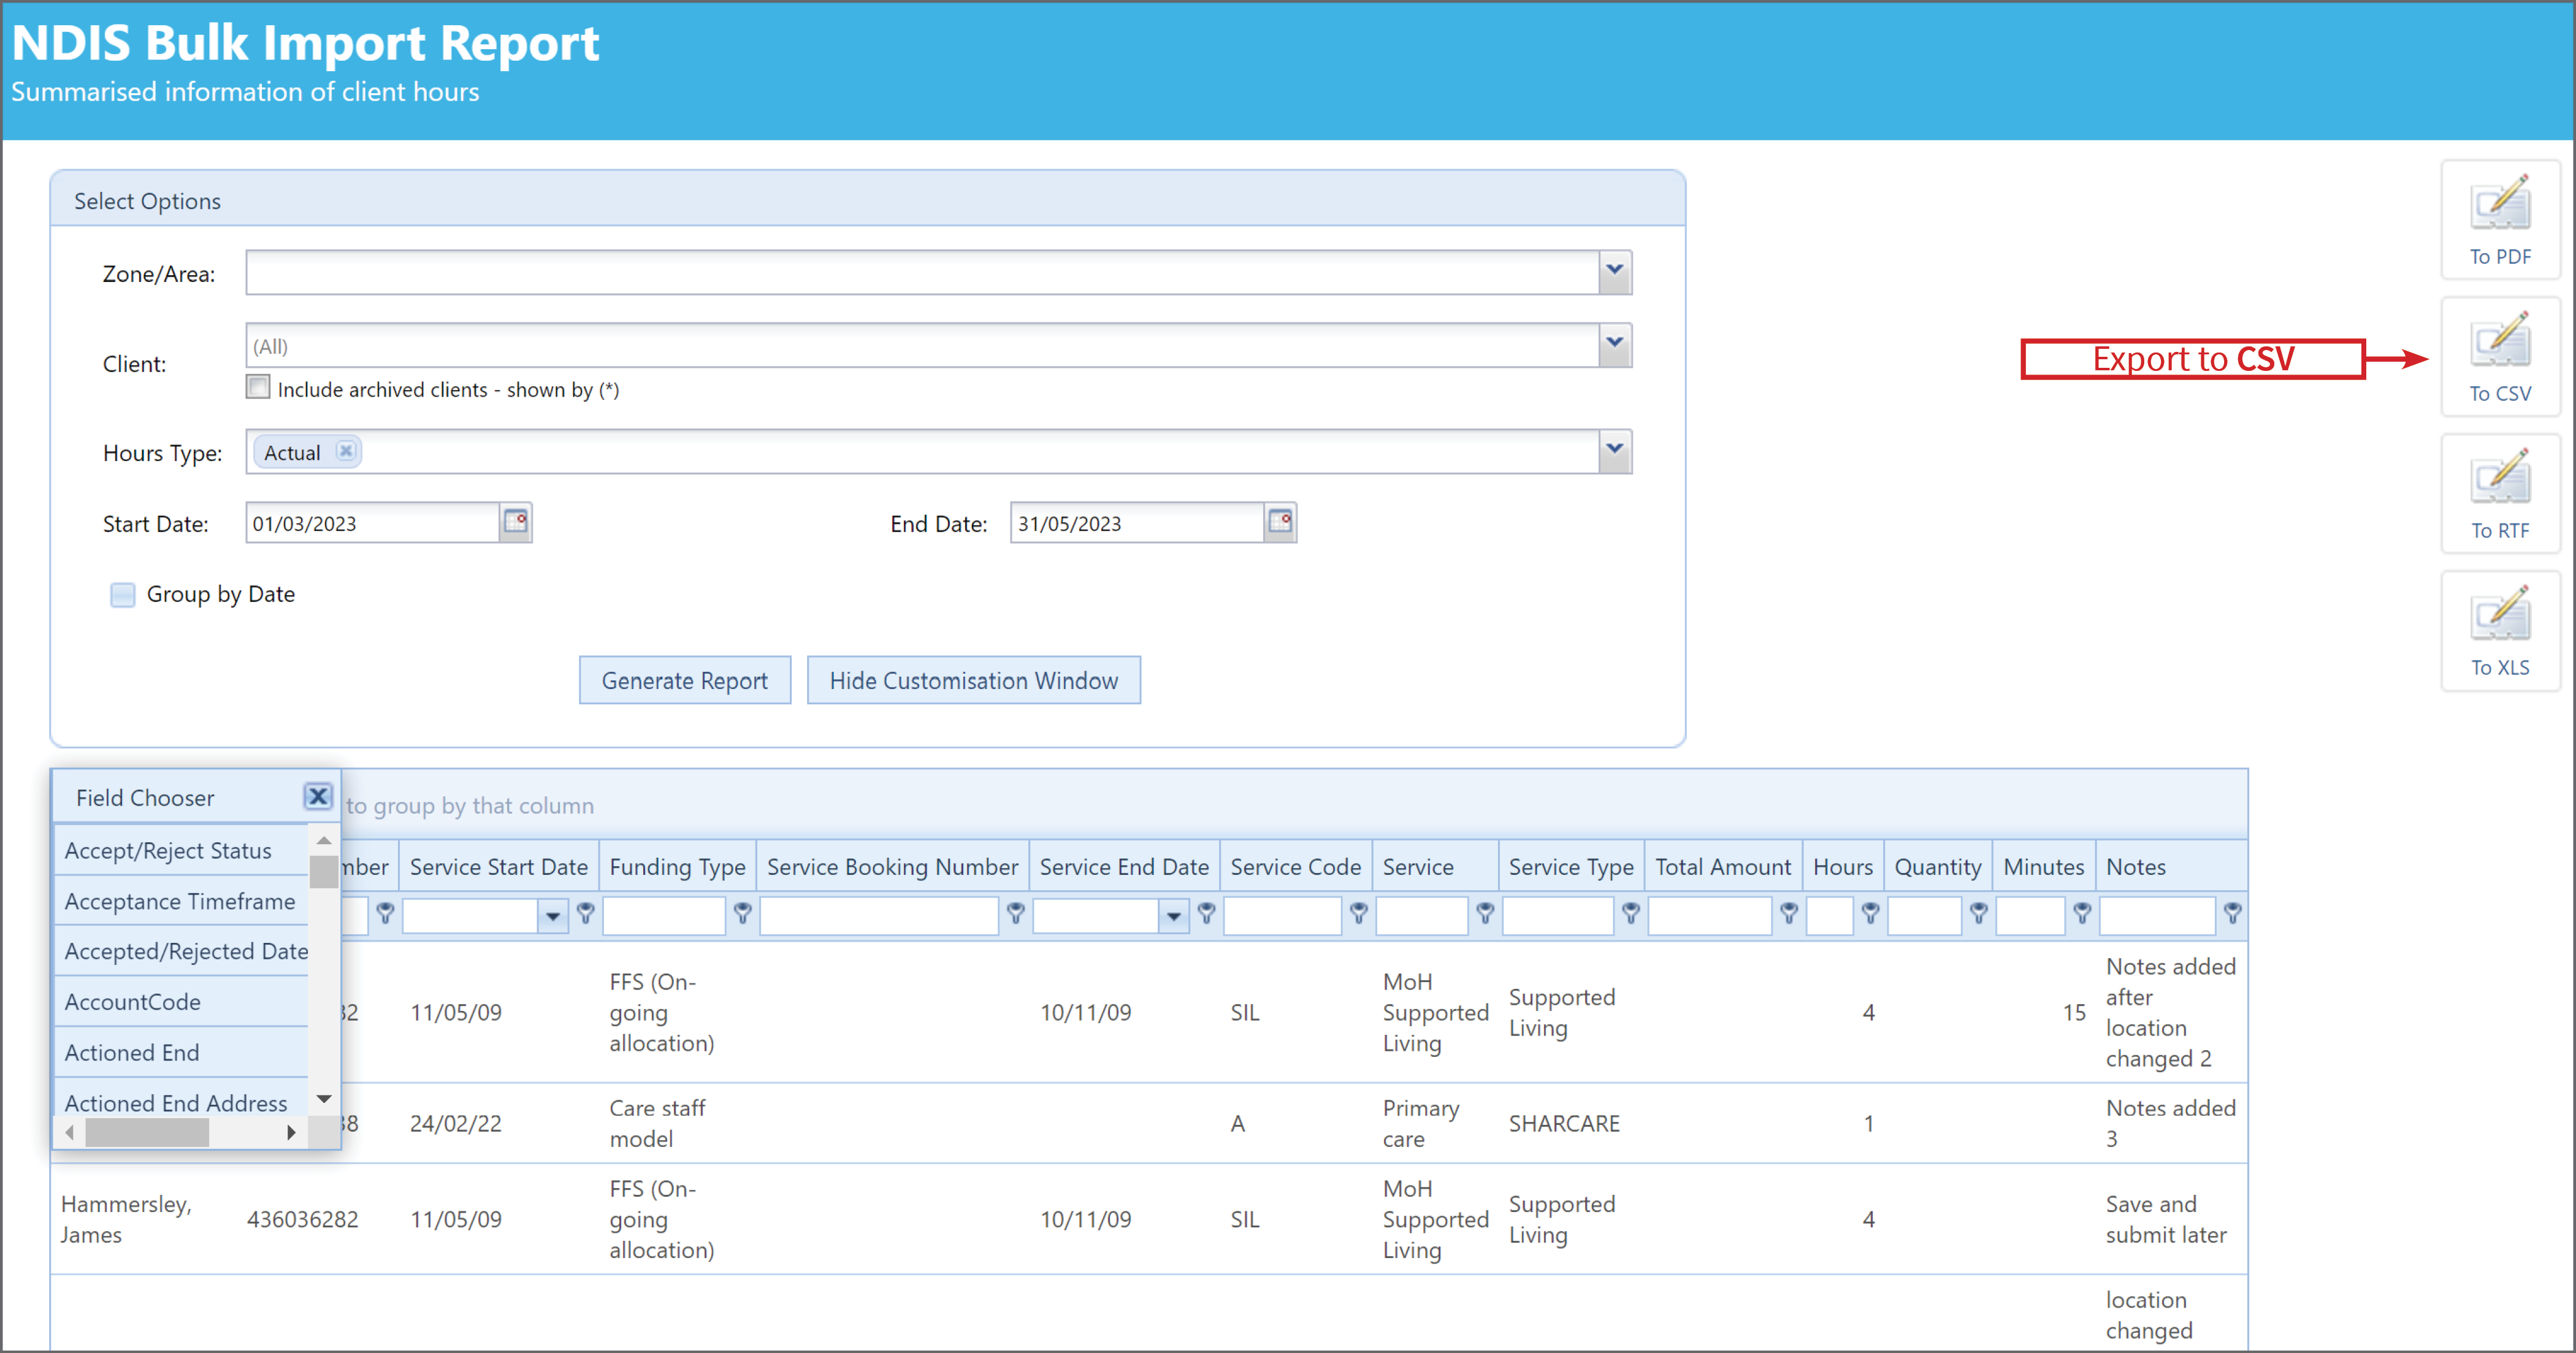Open the End Date calendar picker
Viewport: 2576px width, 1353px height.
(x=1280, y=522)
